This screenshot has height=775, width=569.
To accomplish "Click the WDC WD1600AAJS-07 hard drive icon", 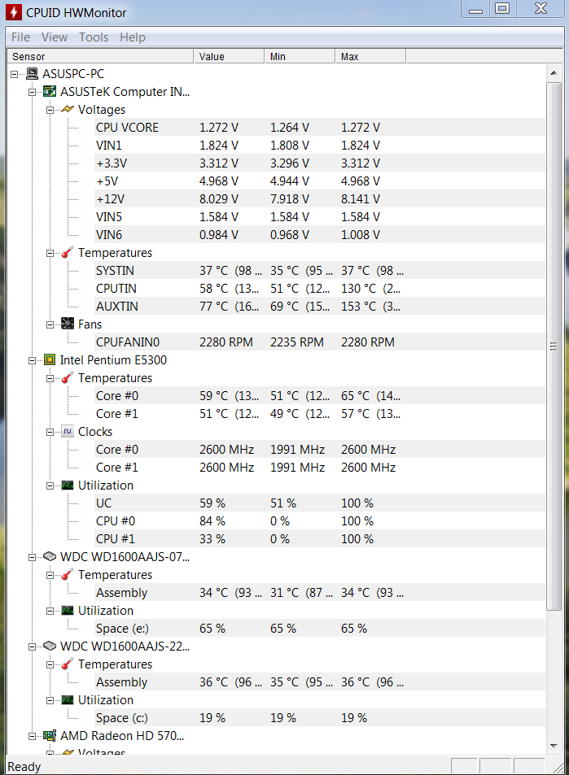I will coord(50,556).
